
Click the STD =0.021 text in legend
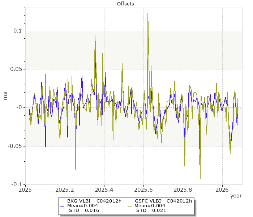pyautogui.click(x=151, y=210)
